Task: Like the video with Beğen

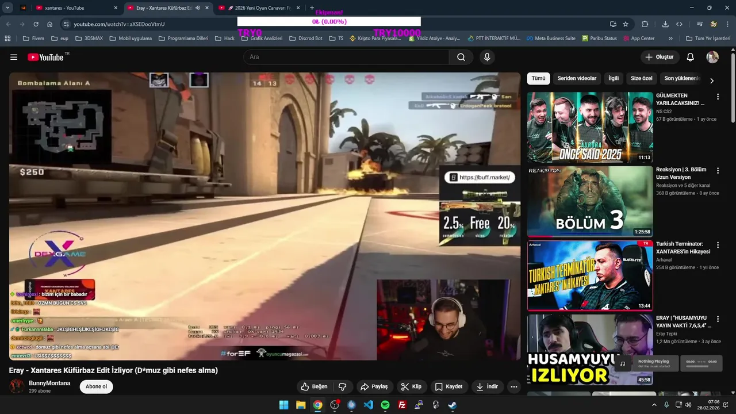Action: [315, 386]
